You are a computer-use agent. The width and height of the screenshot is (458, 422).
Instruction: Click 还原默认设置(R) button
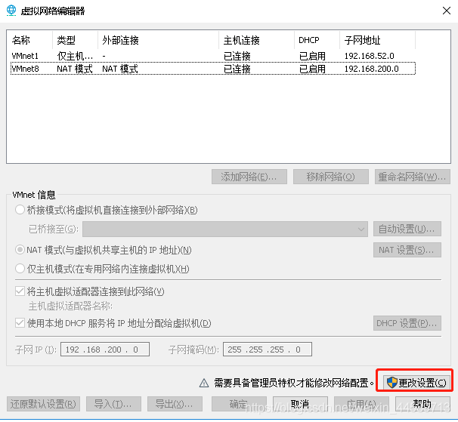43,404
